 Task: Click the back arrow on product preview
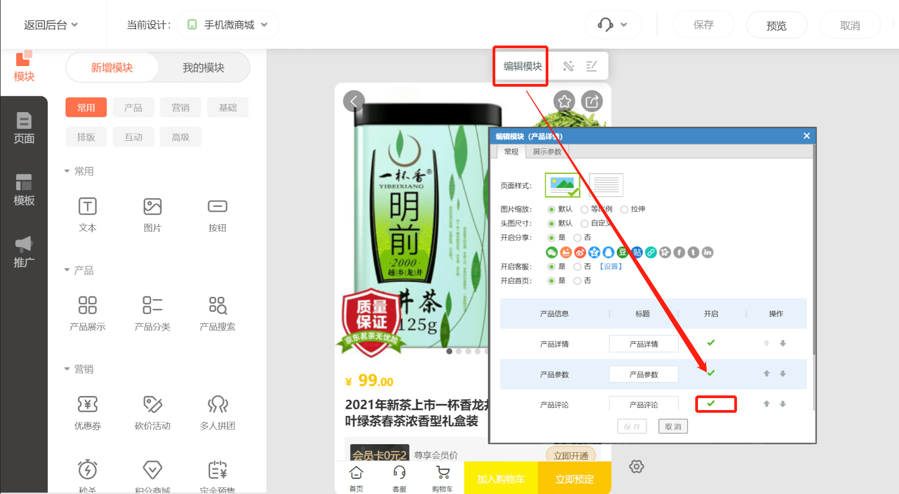point(354,101)
